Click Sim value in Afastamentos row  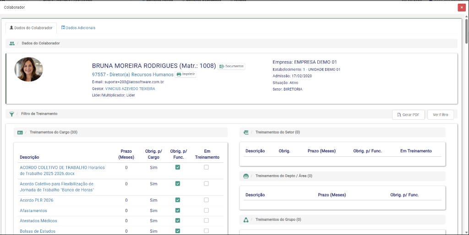153,210
